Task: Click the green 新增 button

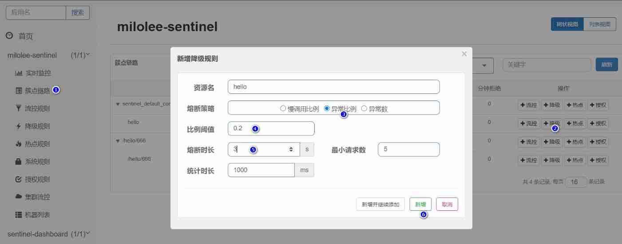Action: coord(420,204)
